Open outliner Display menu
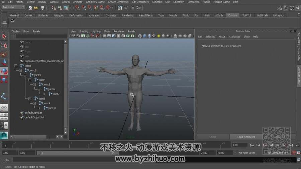Viewport: 301px width, 169px height. point(15,31)
